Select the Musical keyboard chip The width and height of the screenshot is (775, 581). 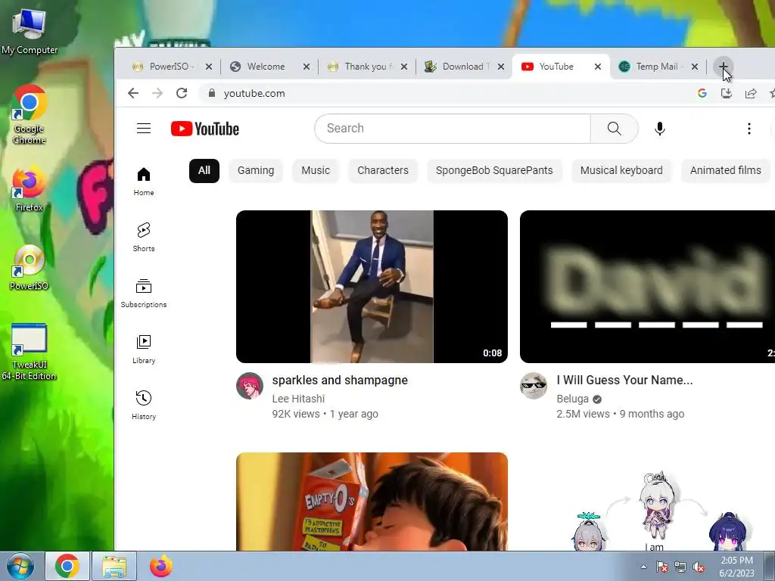click(x=621, y=170)
